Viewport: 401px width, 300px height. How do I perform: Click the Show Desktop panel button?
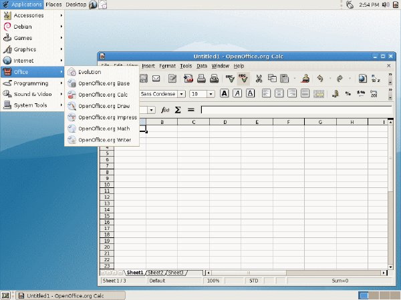[x=5, y=295]
